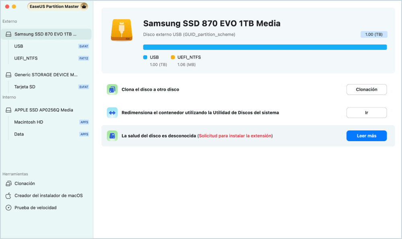The width and height of the screenshot is (402, 239).
Task: Select Generic STORAGE DEVICE disk
Action: click(x=46, y=75)
